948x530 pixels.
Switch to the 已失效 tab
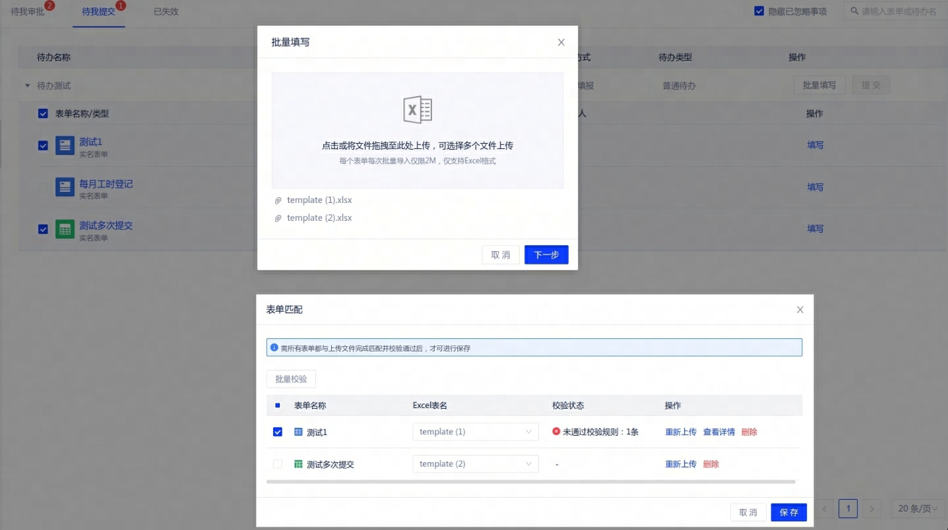pos(166,12)
